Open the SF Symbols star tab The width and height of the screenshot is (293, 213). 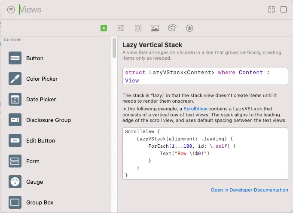tap(189, 28)
